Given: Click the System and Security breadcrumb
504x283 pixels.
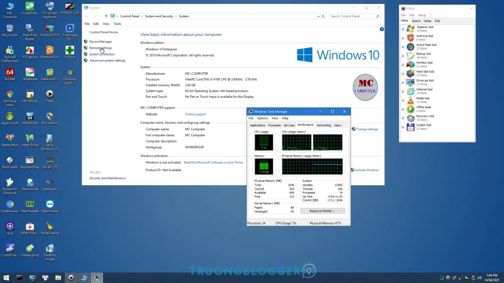Looking at the screenshot, I should coord(159,16).
